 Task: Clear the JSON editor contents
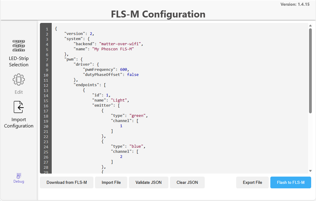pos(187,182)
